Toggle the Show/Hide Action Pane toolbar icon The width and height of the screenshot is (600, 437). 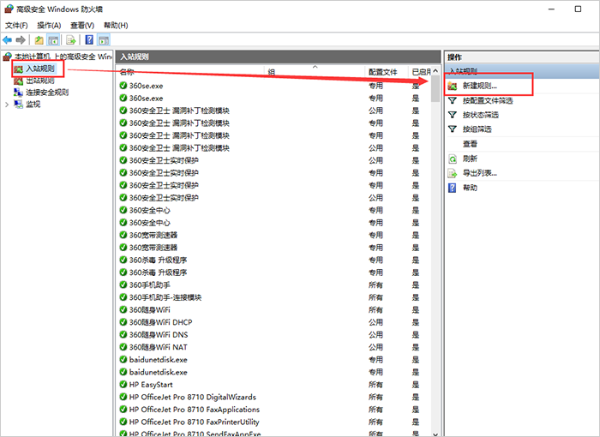click(x=104, y=39)
